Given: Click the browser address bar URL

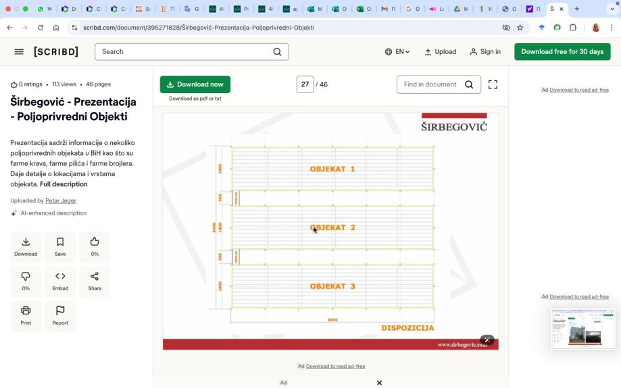Looking at the screenshot, I should (199, 28).
